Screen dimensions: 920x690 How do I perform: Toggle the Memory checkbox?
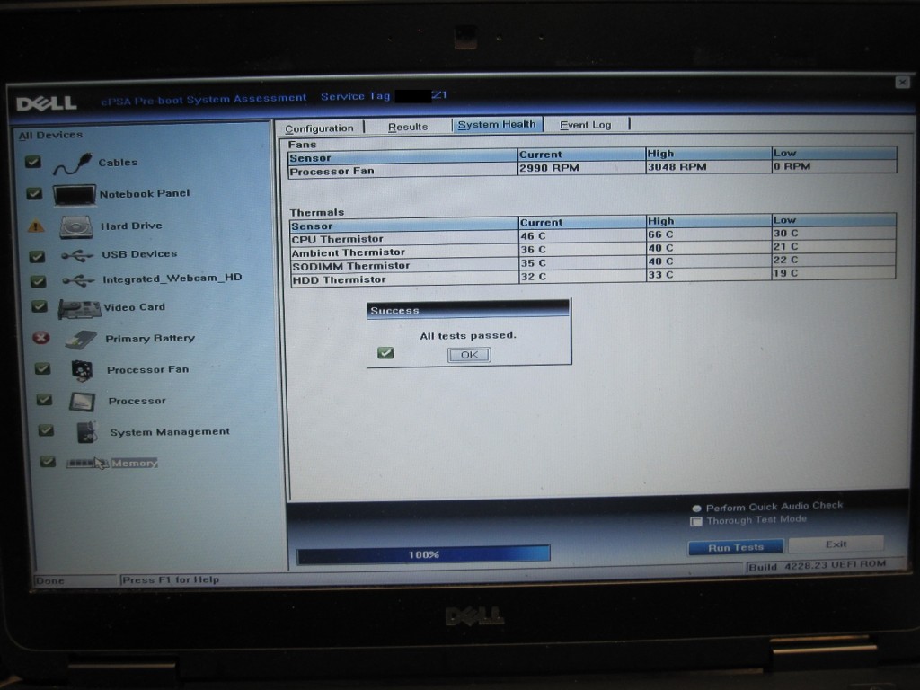[x=48, y=462]
